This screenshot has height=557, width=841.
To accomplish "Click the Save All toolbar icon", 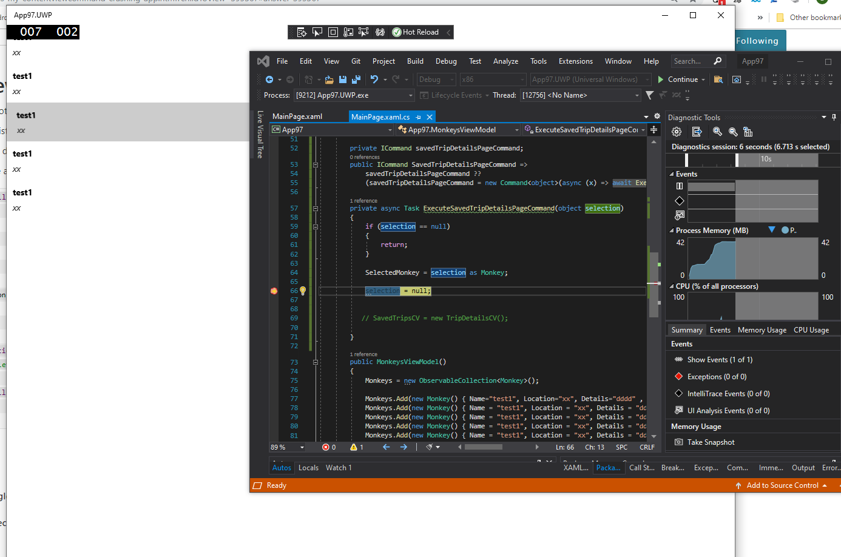I will [x=356, y=79].
